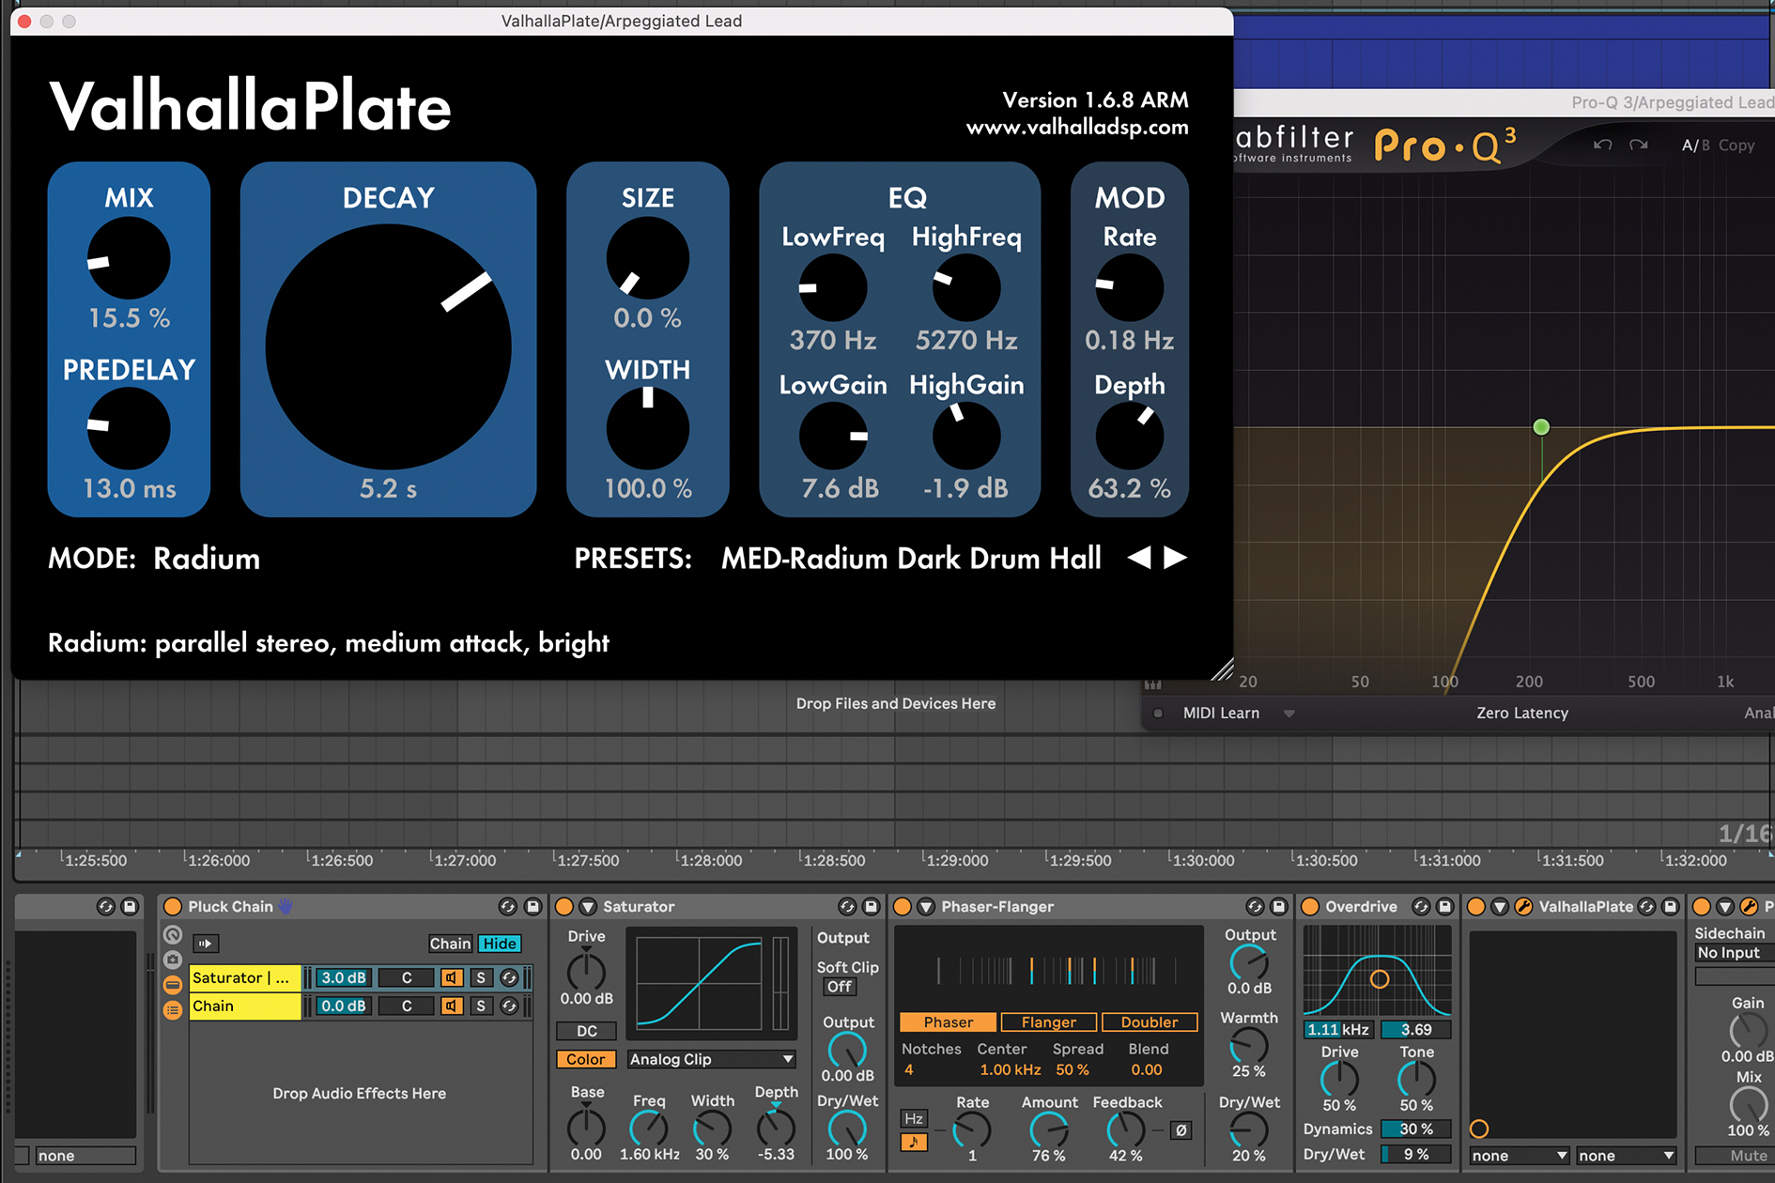Click Phaser-Flanger hot-swap preset icon

(1255, 906)
